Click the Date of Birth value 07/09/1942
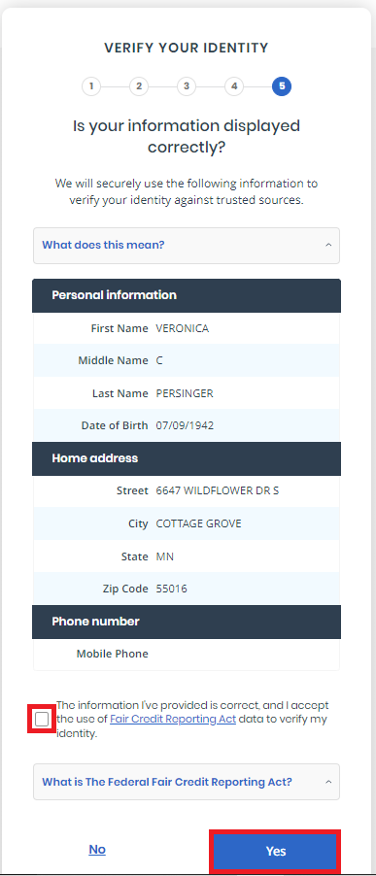This screenshot has height=876, width=376. [185, 425]
